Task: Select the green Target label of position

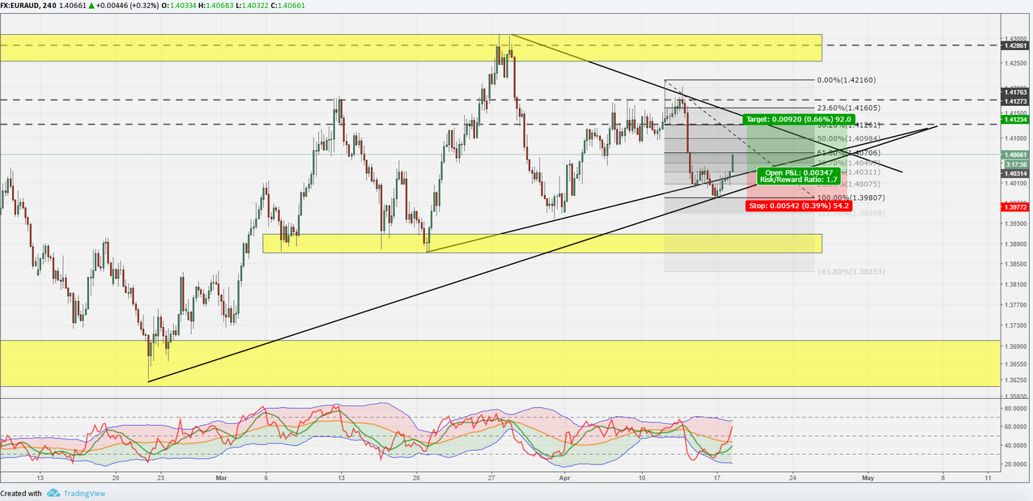Action: pyautogui.click(x=777, y=119)
